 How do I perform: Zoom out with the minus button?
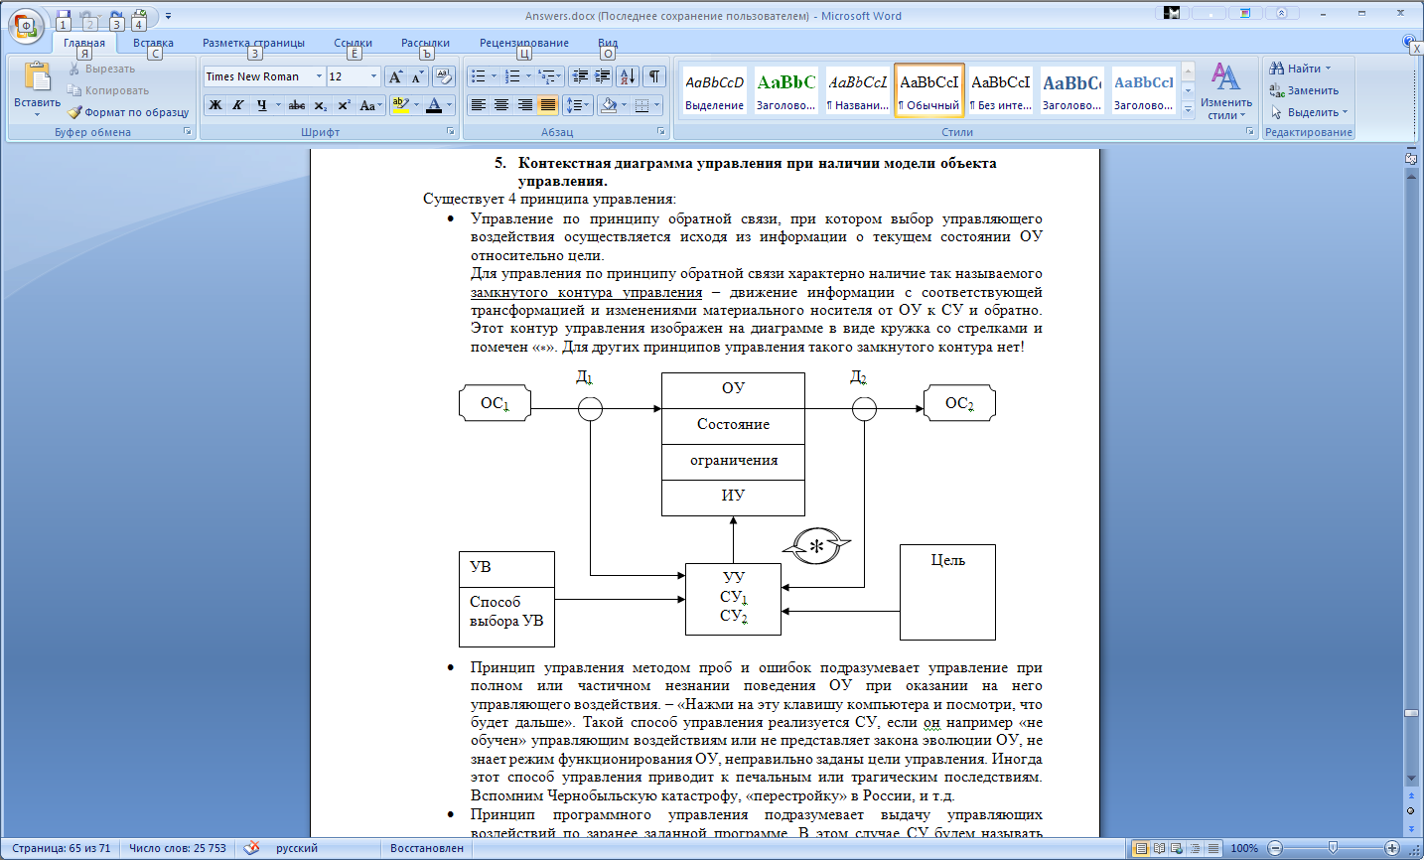click(x=1273, y=848)
